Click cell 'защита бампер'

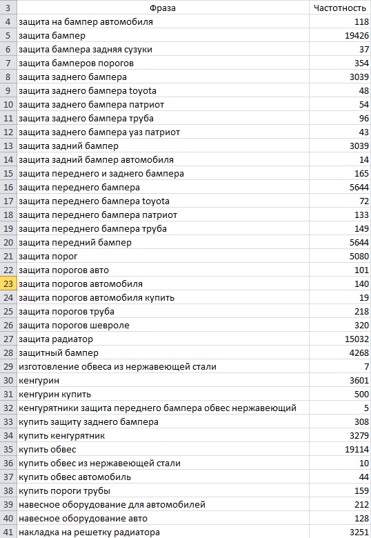pyautogui.click(x=163, y=36)
